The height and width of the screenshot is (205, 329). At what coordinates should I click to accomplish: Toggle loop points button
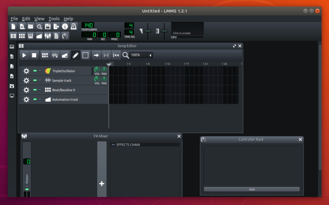106,56
